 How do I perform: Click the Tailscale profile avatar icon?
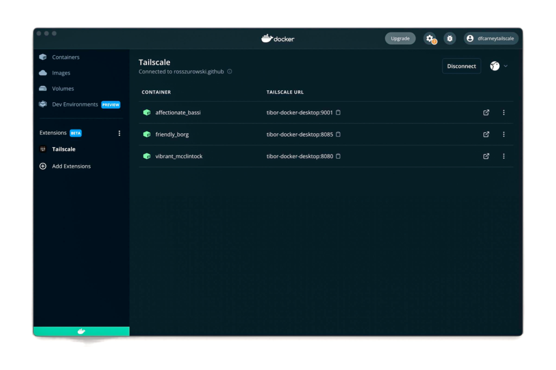click(x=495, y=66)
